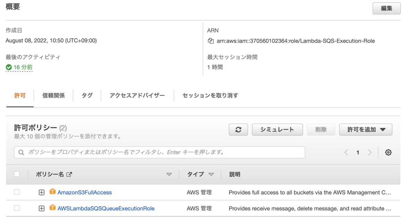Viewport: 412px width, 222px height.
Task: Click the refresh policies icon button
Action: click(x=238, y=130)
